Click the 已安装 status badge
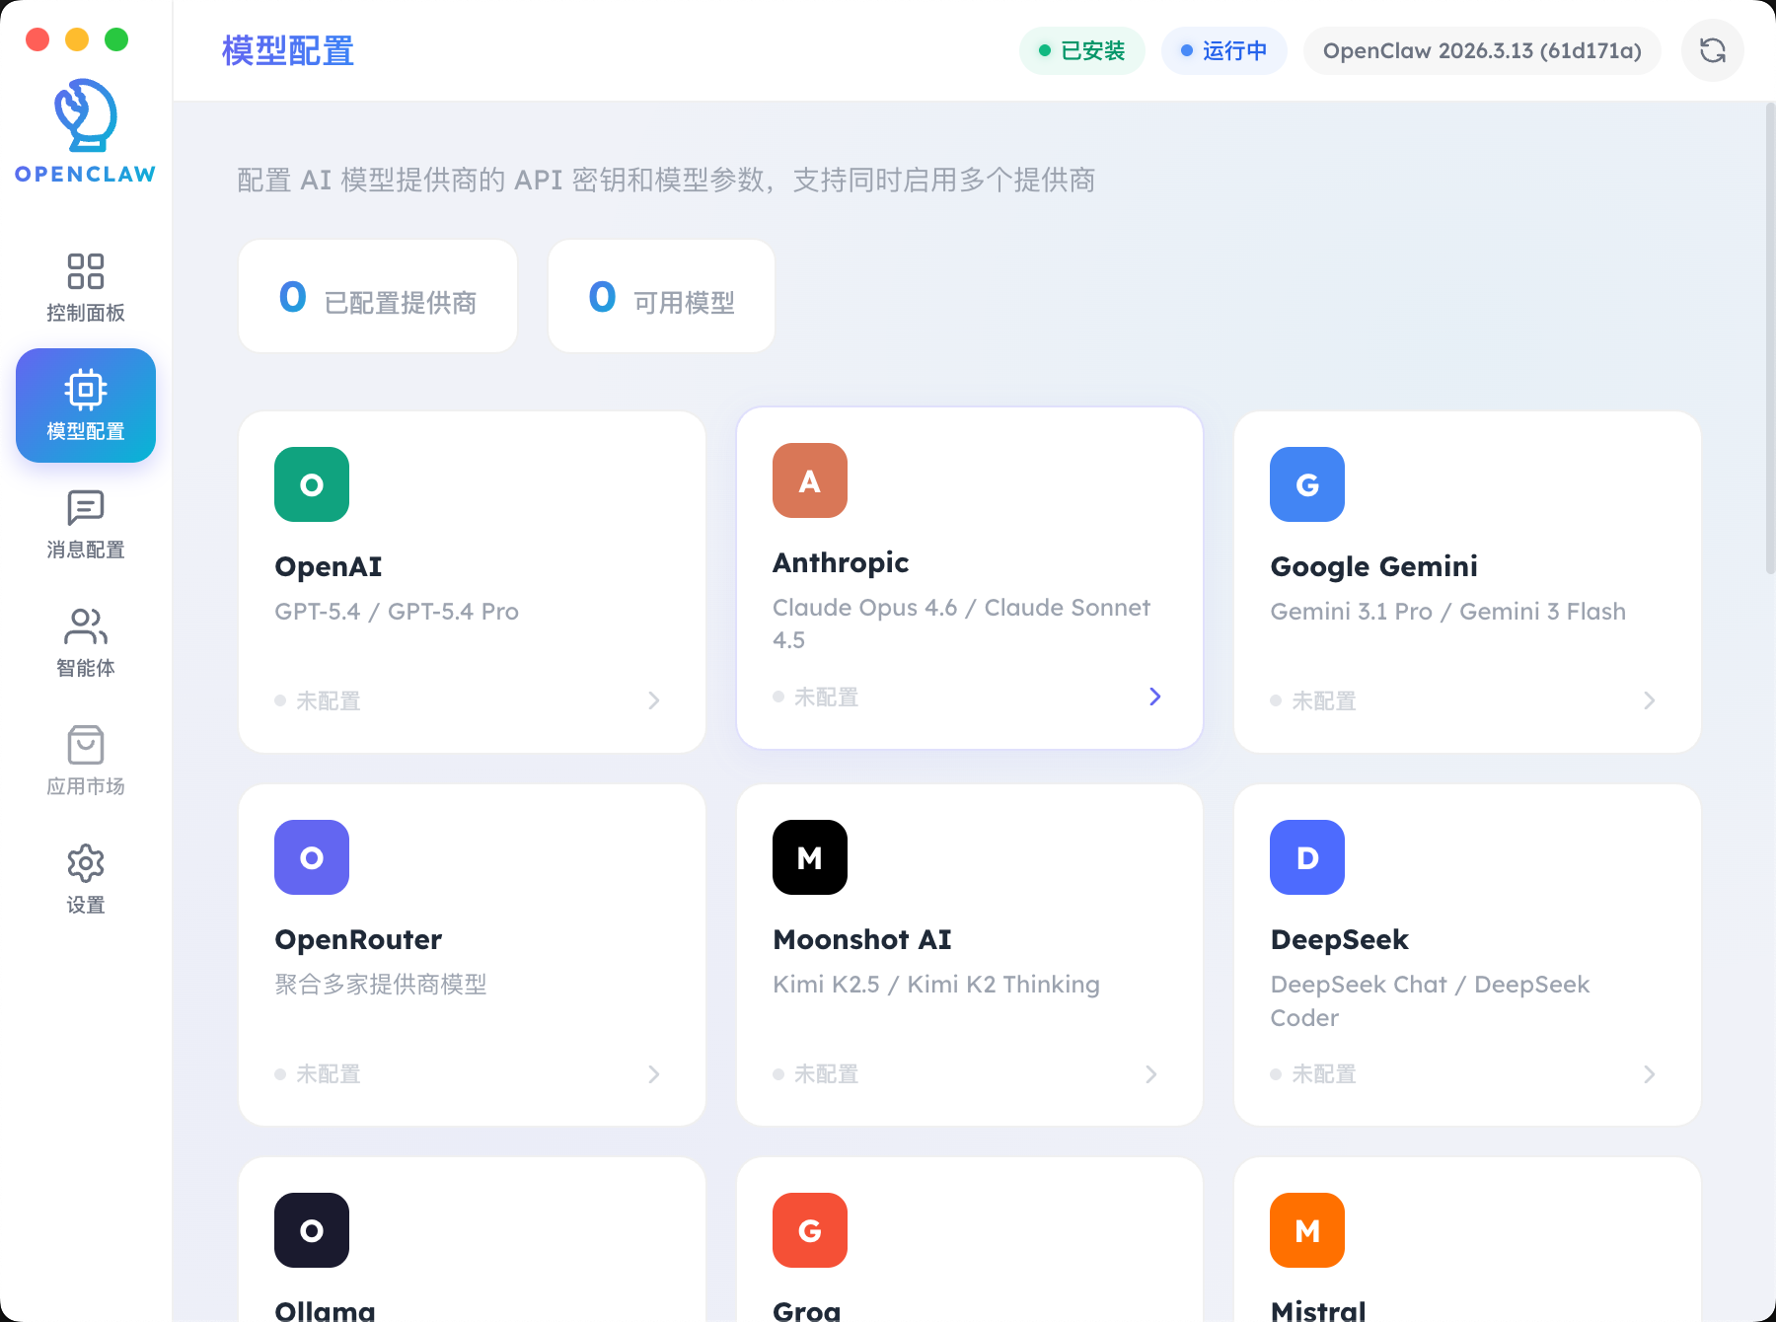Viewport: 1776px width, 1322px height. tap(1082, 50)
